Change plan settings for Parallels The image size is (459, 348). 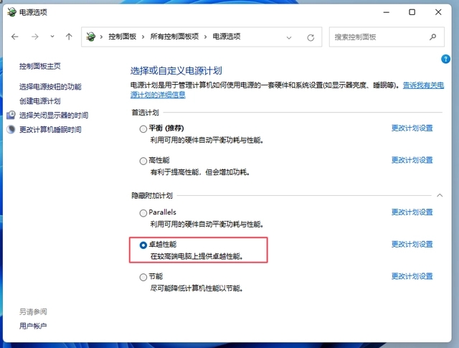coord(412,212)
